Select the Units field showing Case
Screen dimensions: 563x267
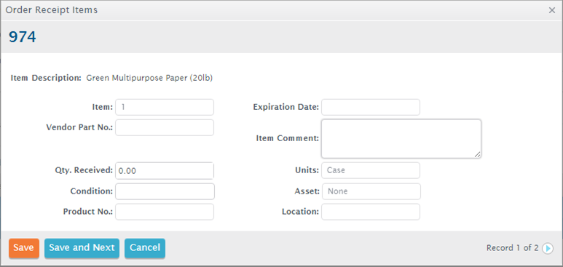click(371, 170)
